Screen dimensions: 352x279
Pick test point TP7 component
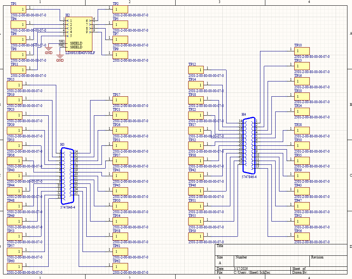pos(121,40)
